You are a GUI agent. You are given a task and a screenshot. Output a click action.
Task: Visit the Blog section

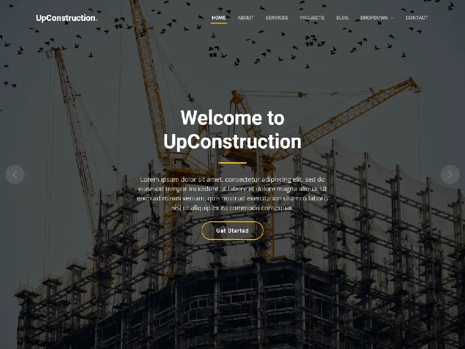(x=342, y=18)
